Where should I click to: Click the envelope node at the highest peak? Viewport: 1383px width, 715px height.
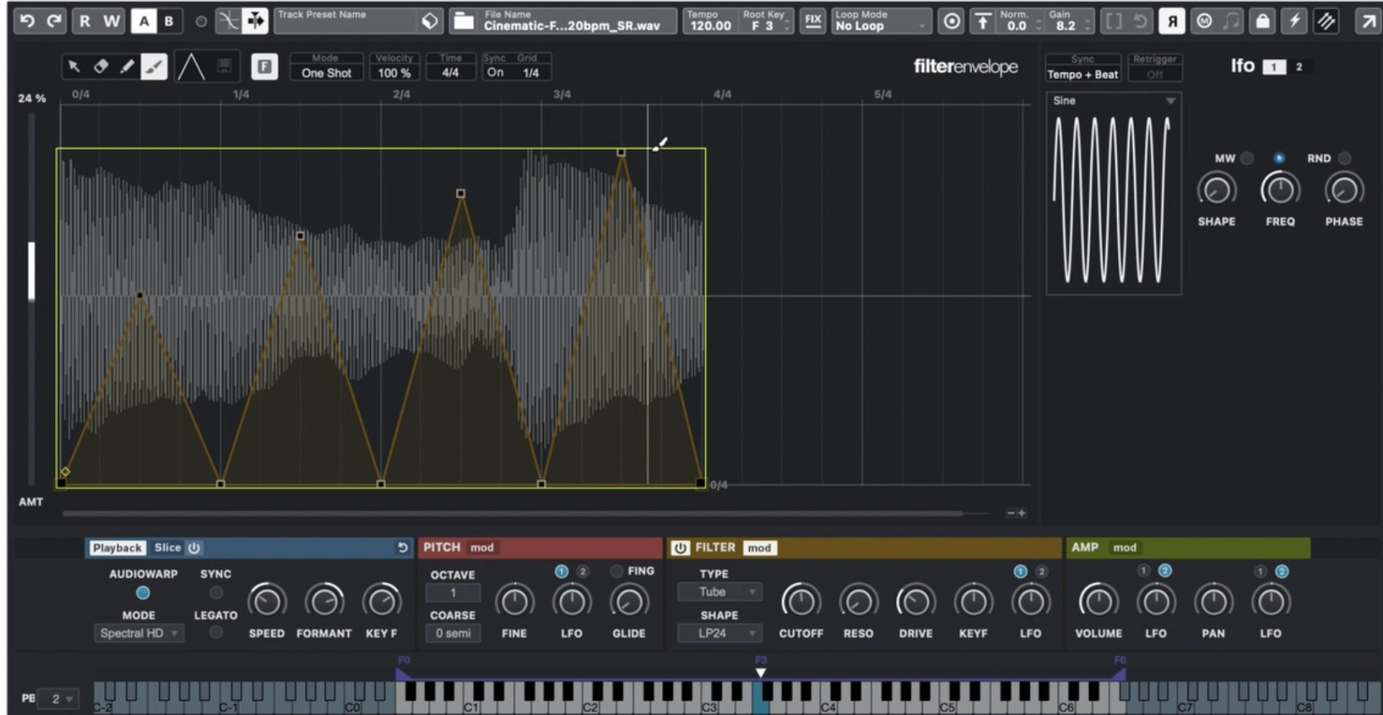tap(621, 153)
